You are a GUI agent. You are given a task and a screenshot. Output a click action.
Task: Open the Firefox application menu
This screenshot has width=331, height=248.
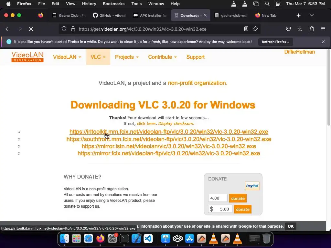coord(323,29)
